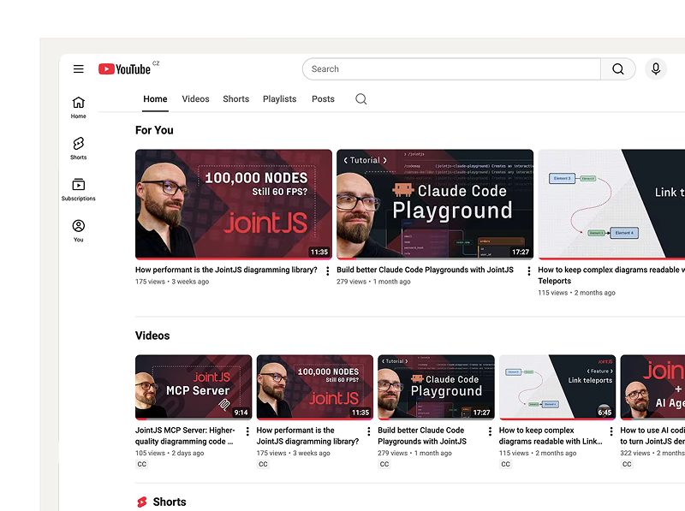685x511 pixels.
Task: Go to Home in the sidebar
Action: point(79,108)
